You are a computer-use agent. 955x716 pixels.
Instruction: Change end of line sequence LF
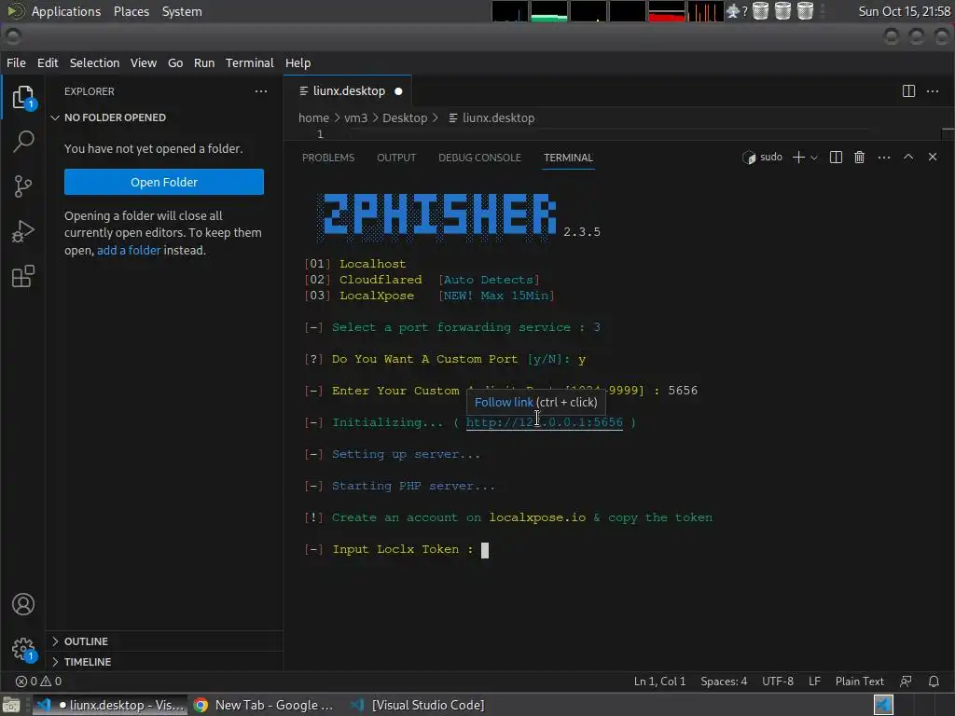pos(814,682)
